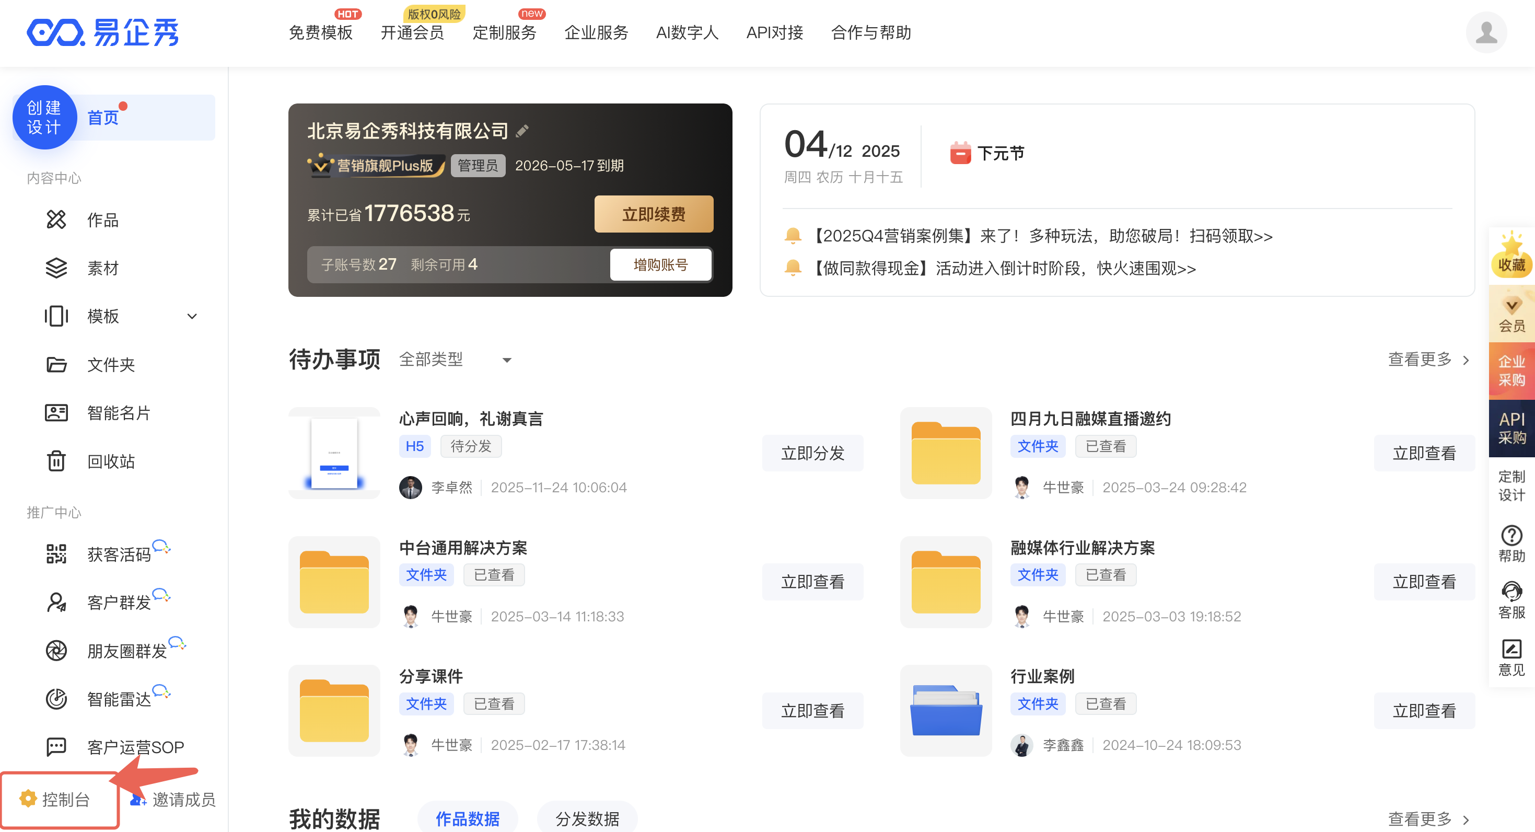Expand the 模板 sidebar submenu chevron
Image resolution: width=1535 pixels, height=832 pixels.
[192, 317]
